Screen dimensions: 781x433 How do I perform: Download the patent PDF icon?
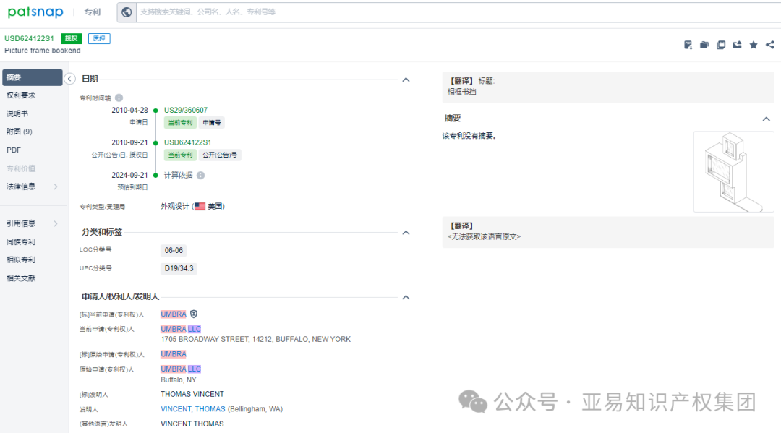pos(688,45)
